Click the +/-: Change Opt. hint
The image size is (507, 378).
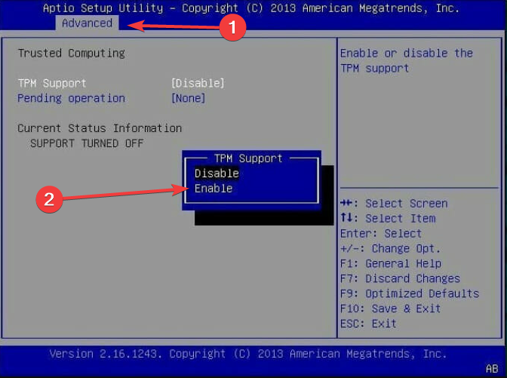[x=390, y=248]
